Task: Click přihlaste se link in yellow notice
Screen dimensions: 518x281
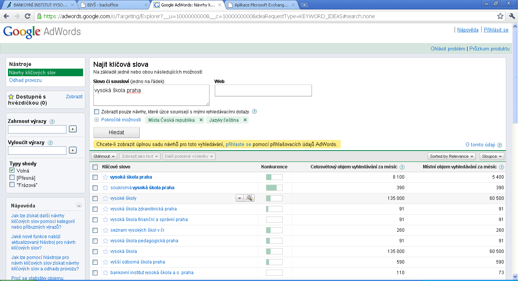Action: (x=238, y=144)
